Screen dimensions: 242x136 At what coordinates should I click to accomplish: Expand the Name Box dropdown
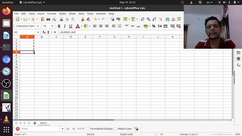38,32
